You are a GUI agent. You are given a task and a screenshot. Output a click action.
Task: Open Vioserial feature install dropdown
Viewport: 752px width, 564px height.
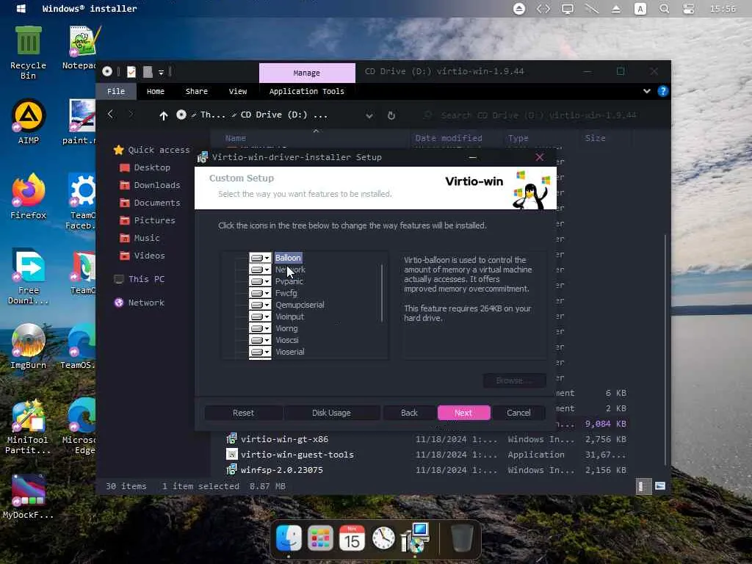(261, 352)
